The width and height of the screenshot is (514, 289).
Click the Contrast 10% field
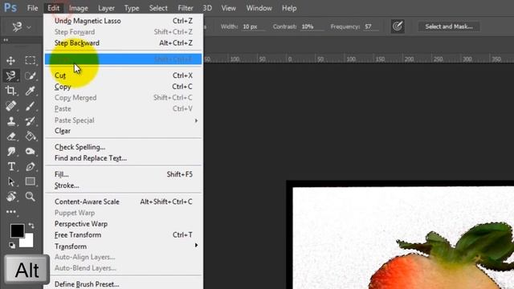[x=312, y=26]
